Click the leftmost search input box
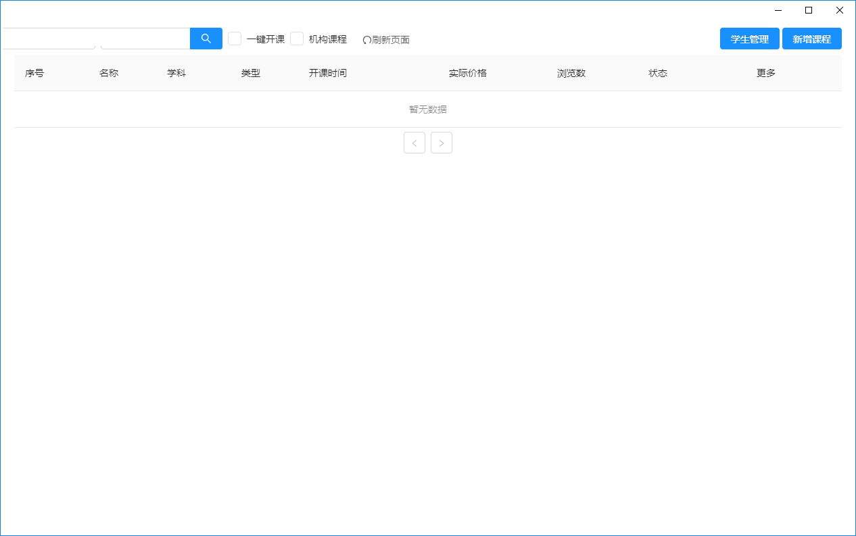The height and width of the screenshot is (536, 856). pyautogui.click(x=47, y=39)
